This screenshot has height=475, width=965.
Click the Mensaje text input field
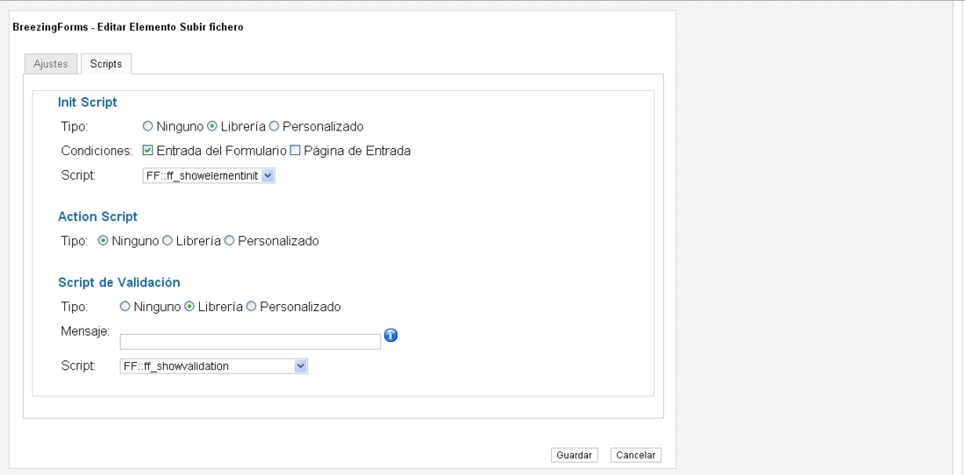pos(251,342)
